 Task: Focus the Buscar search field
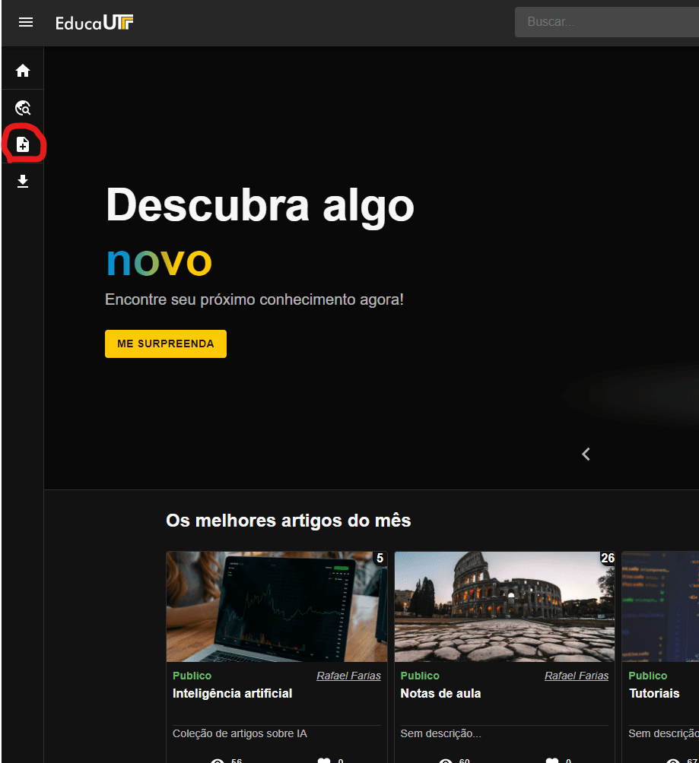click(607, 22)
